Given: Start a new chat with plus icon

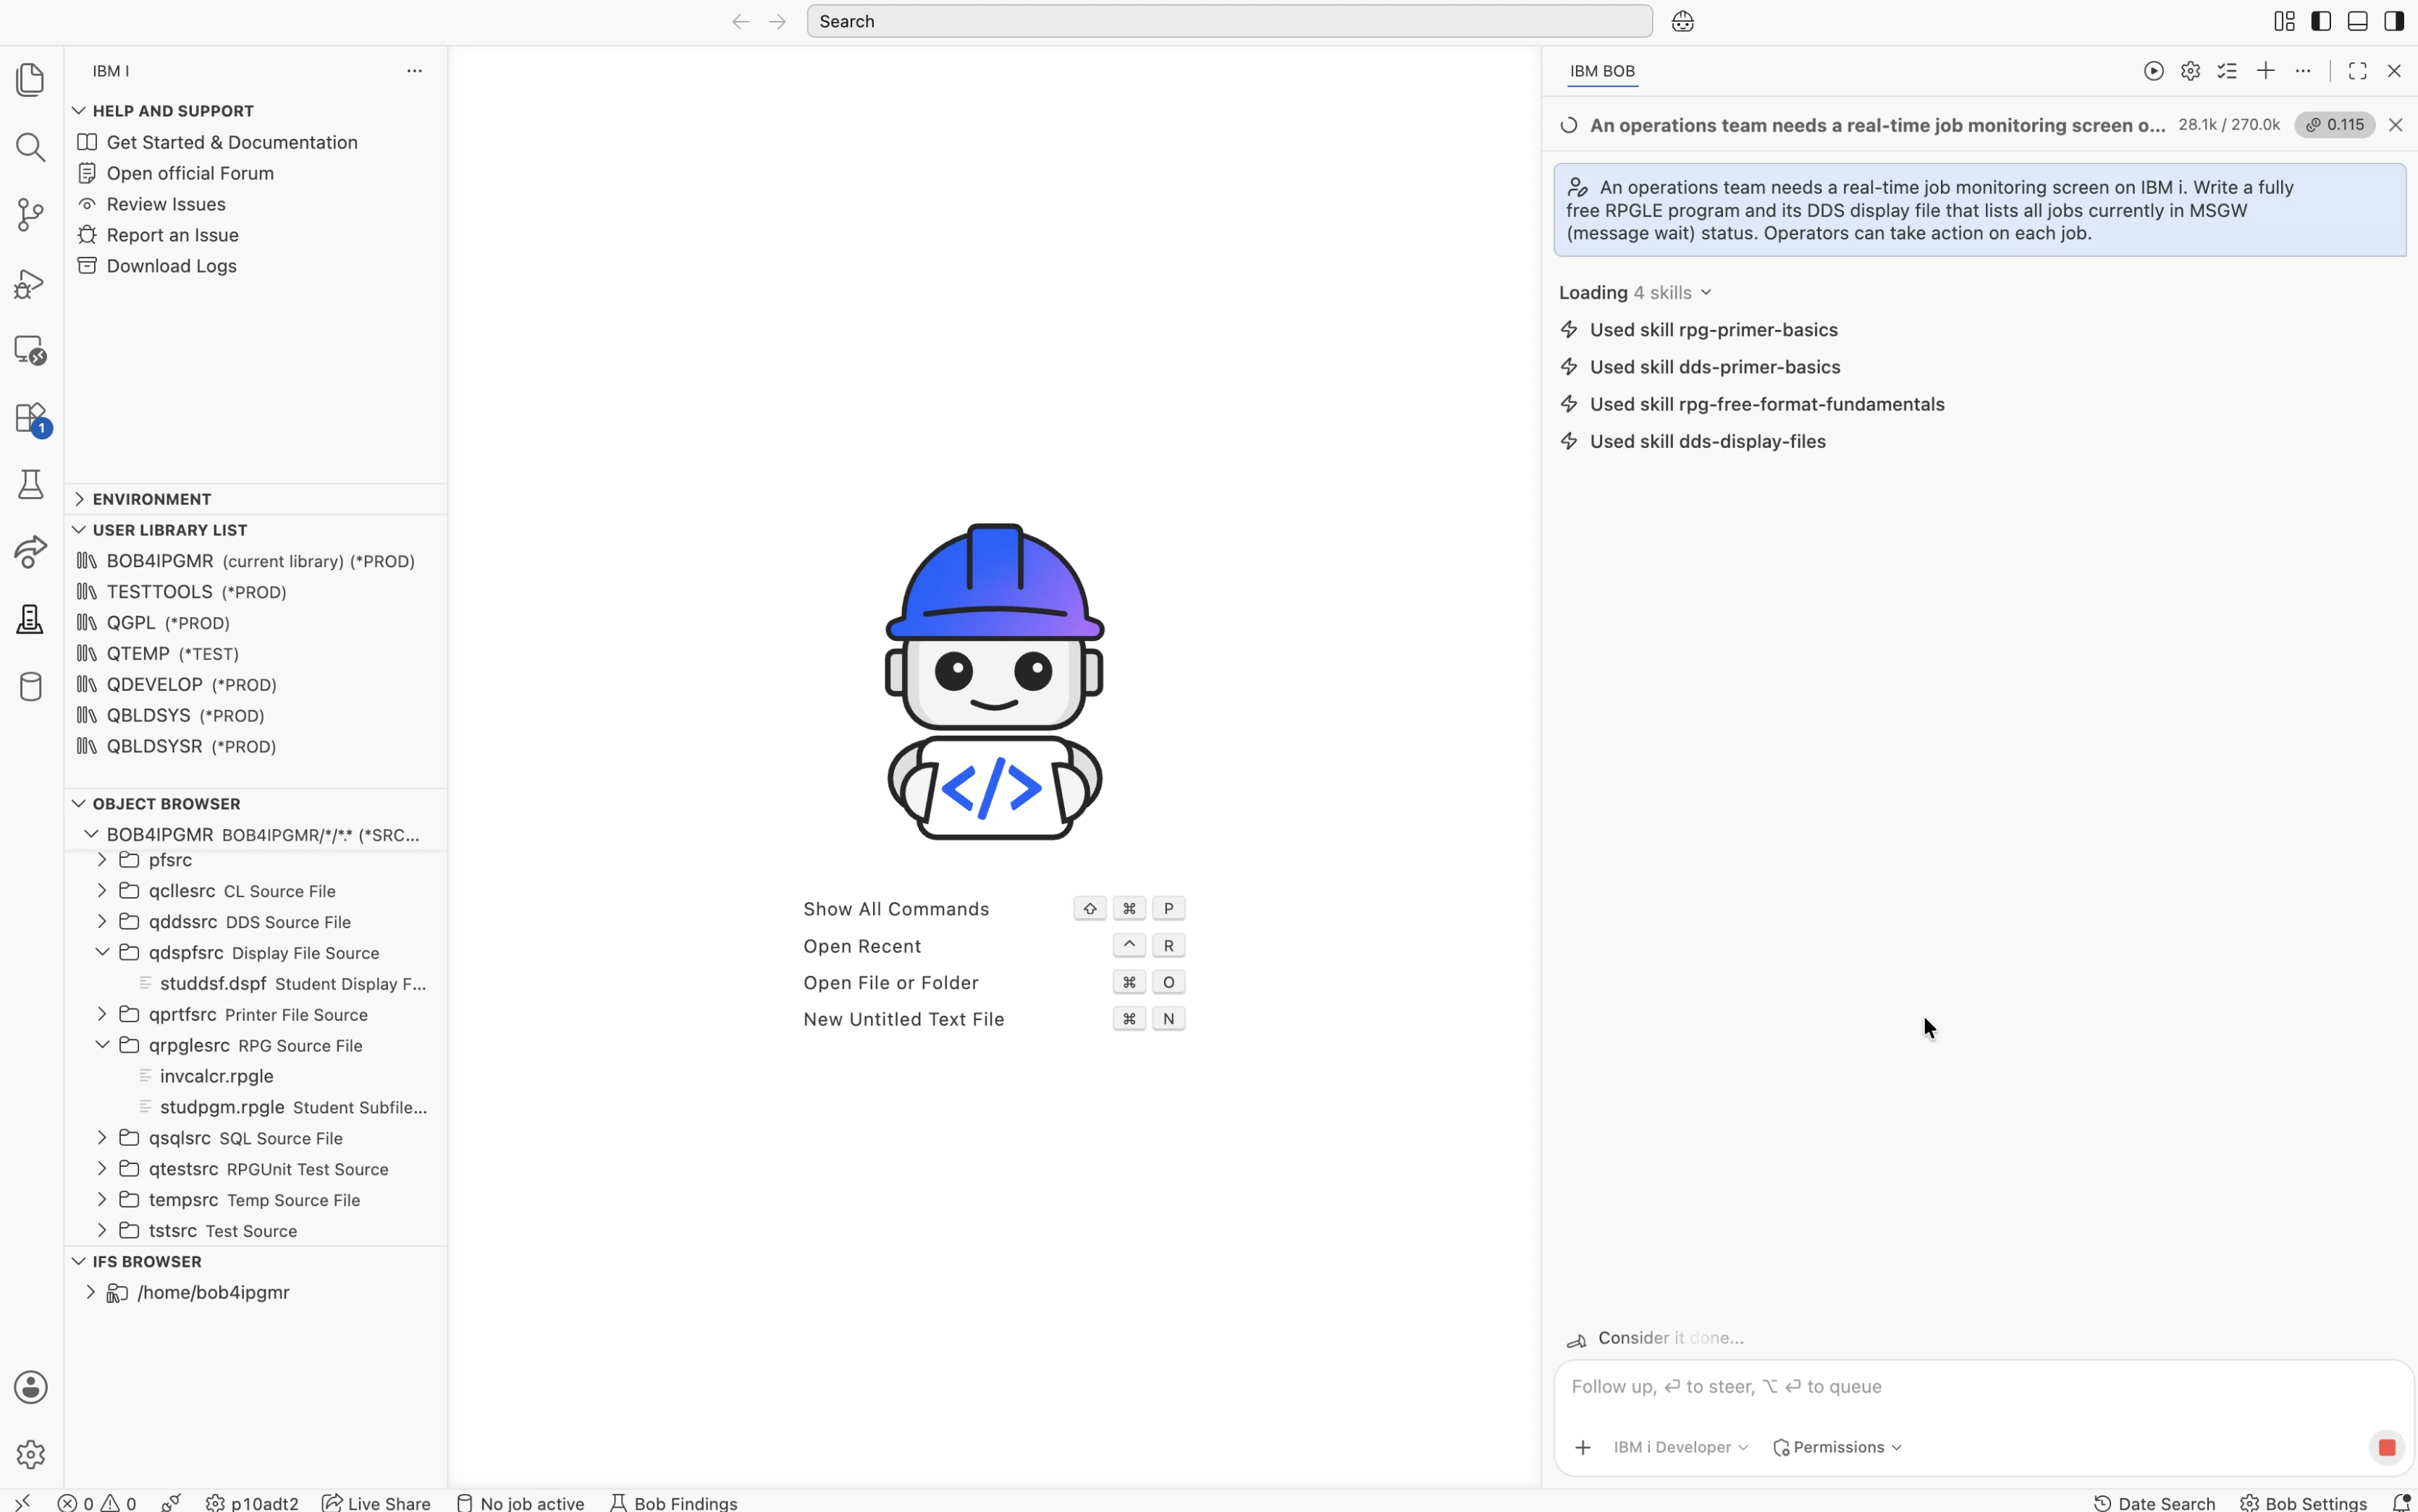Looking at the screenshot, I should [x=2266, y=70].
